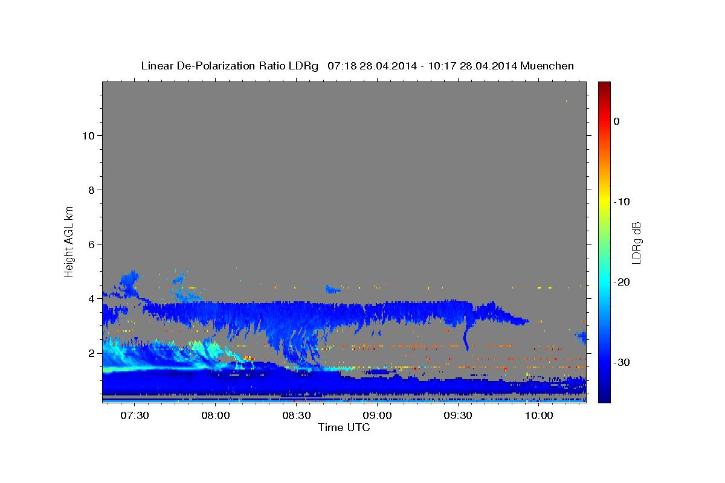Click the 10:00 time tick label
Image resolution: width=725 pixels, height=483 pixels.
539,416
